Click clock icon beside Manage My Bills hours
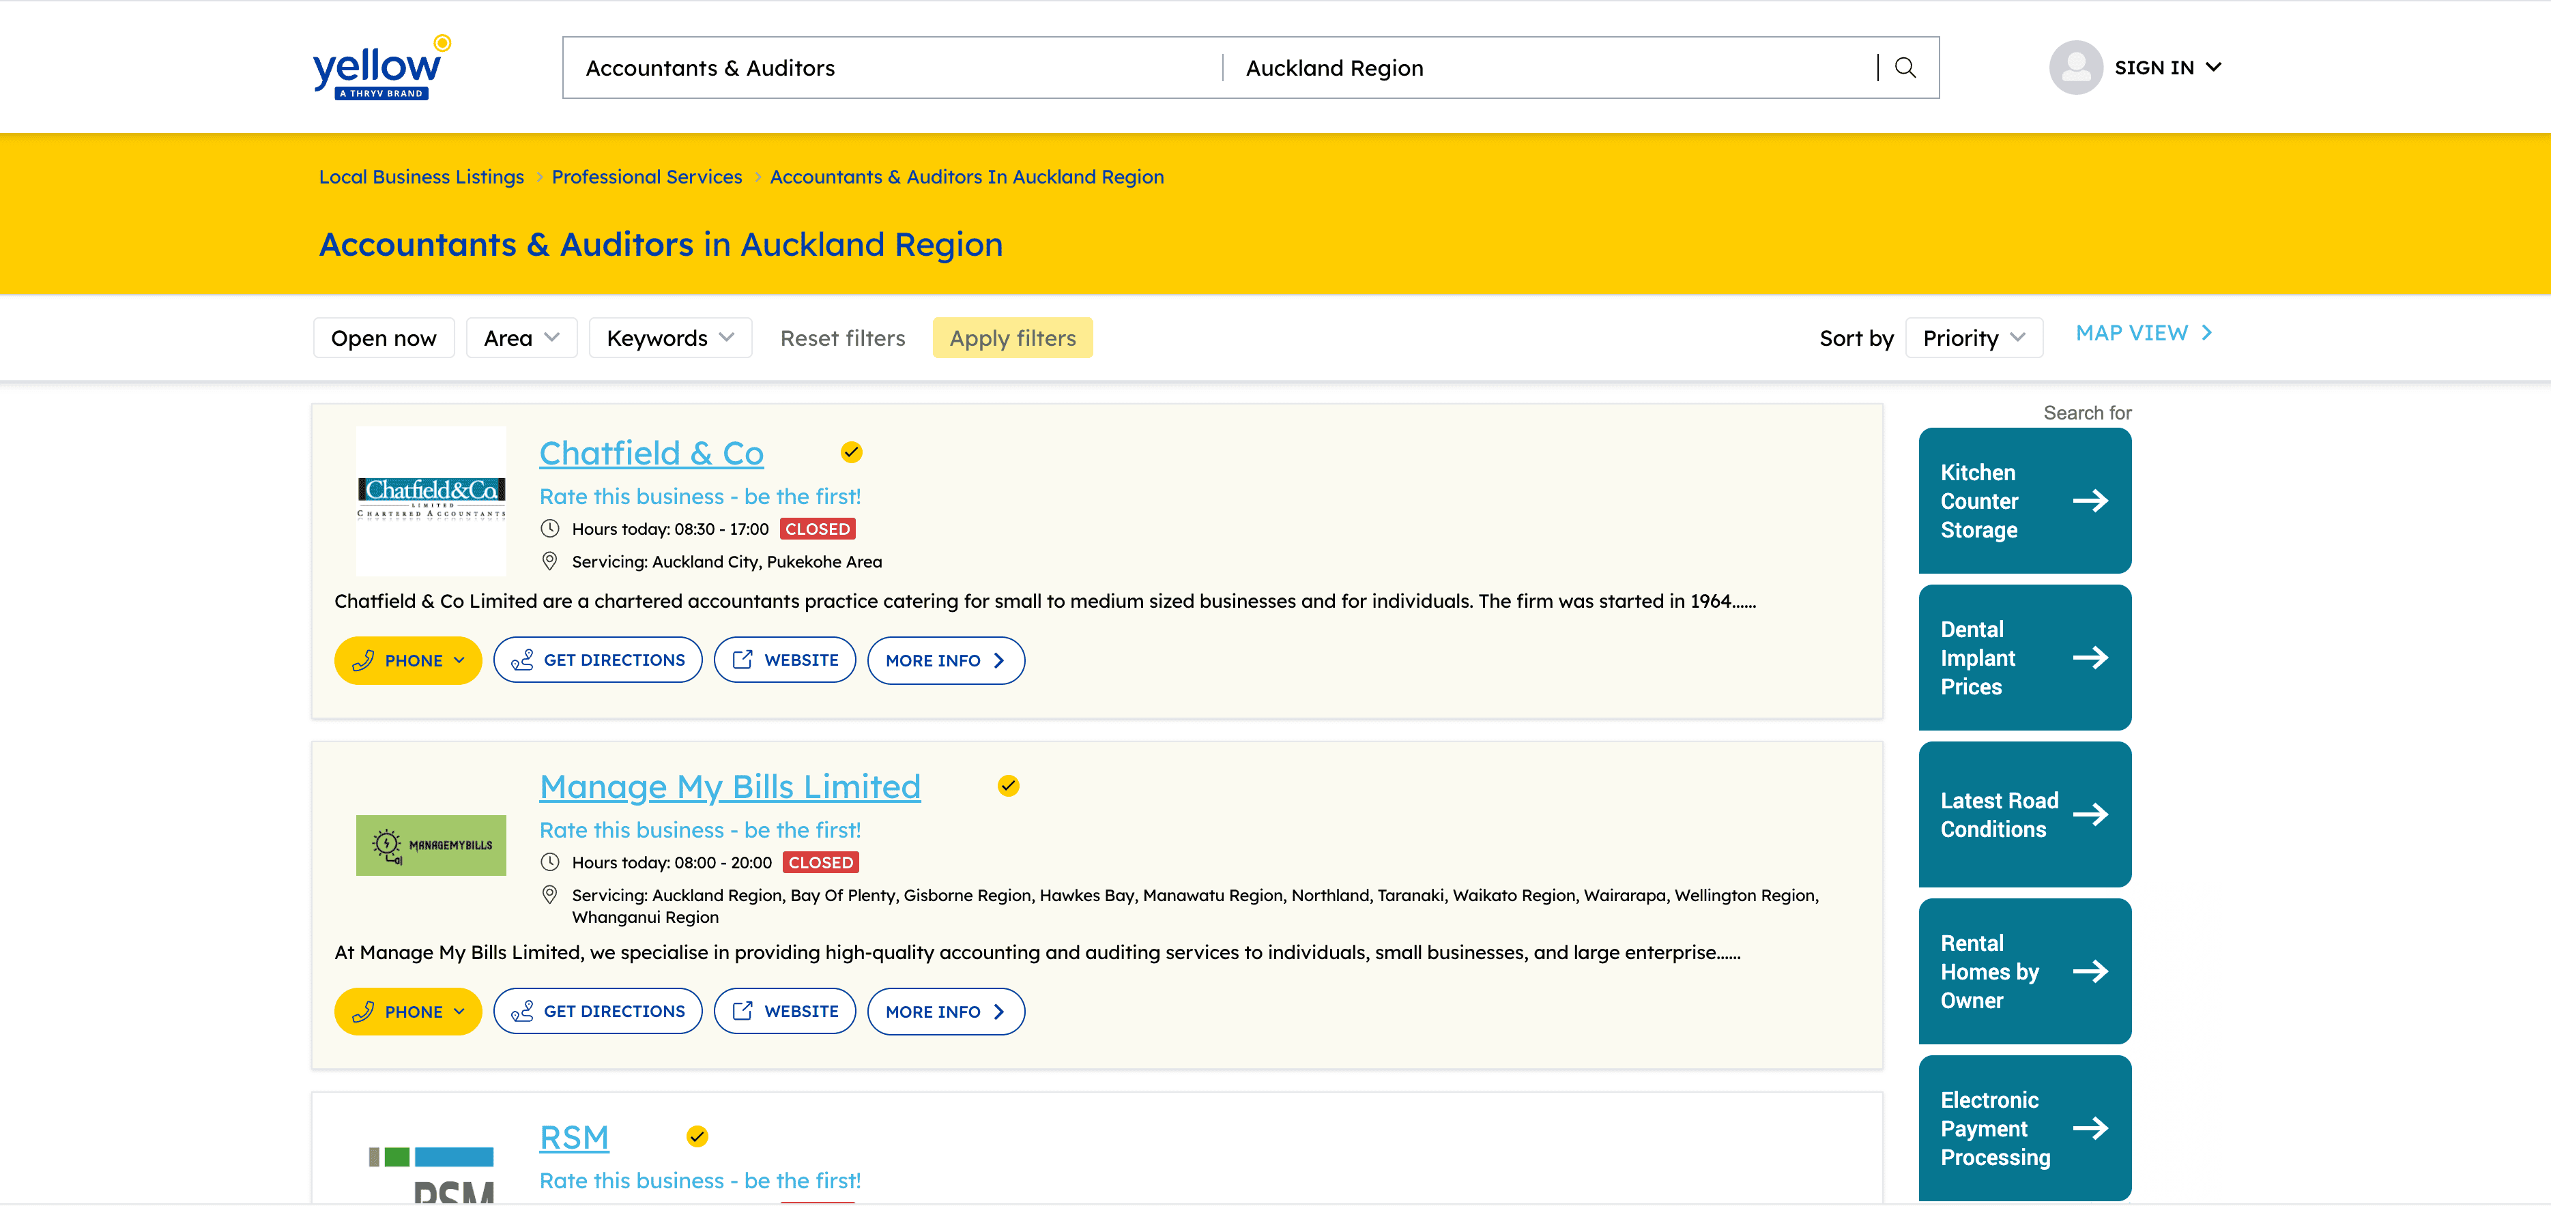Screen dimensions: 2551x1206 pos(549,862)
